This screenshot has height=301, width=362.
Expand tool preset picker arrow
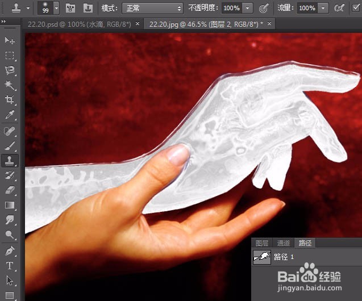[x=28, y=9]
